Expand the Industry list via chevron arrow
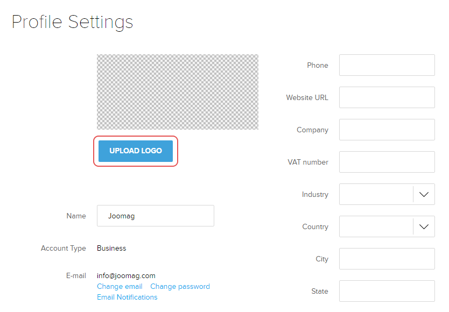449x312 pixels. pos(424,194)
